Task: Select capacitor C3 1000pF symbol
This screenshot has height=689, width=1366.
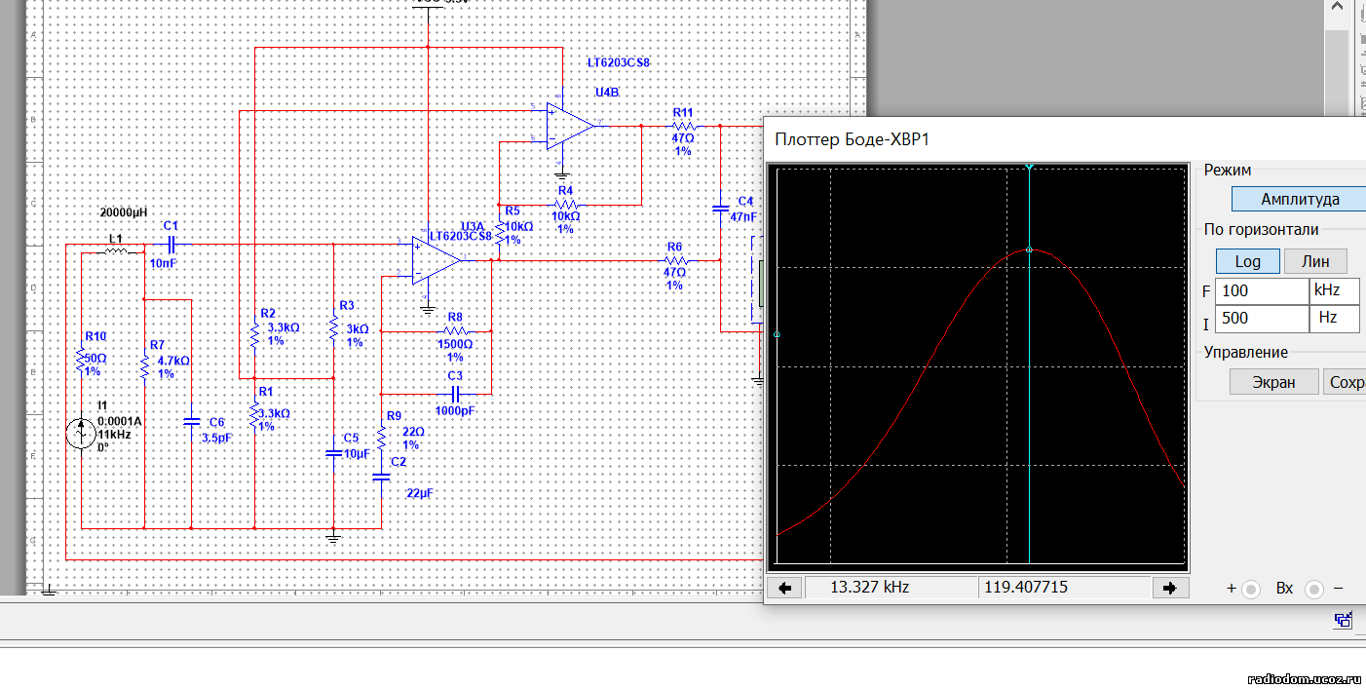Action: click(x=456, y=394)
